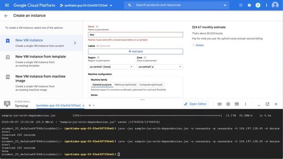Go back using the arrow icon
Viewport: 283px width, 159px height.
click(6, 16)
